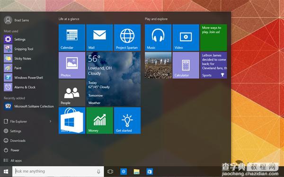This screenshot has height=177, width=284.
Task: Click the green 'More ways to play' tile
Action: pyautogui.click(x=213, y=37)
